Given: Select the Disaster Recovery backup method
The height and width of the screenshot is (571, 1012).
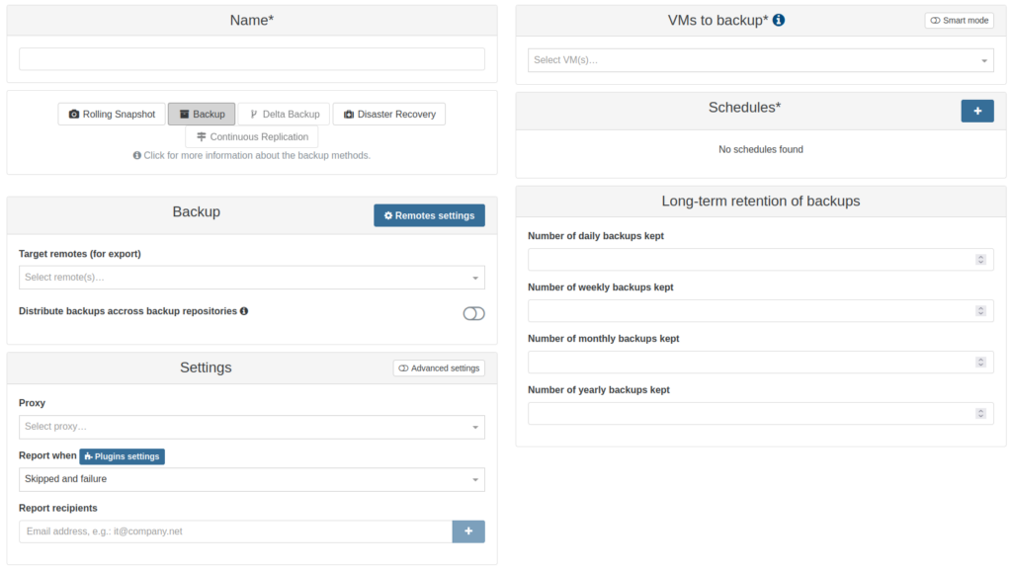Looking at the screenshot, I should click(388, 115).
